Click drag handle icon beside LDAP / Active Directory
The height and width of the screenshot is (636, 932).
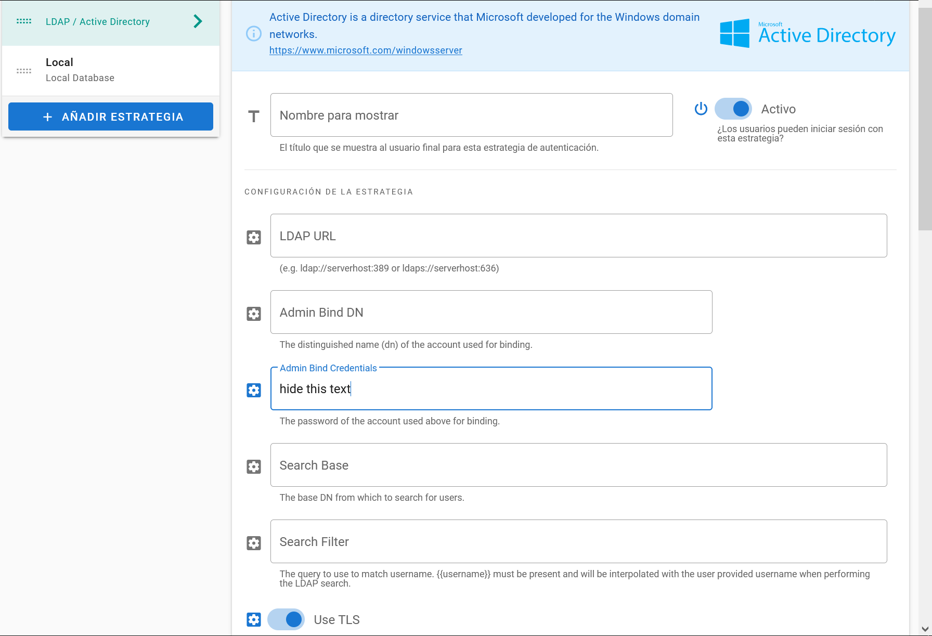coord(24,21)
